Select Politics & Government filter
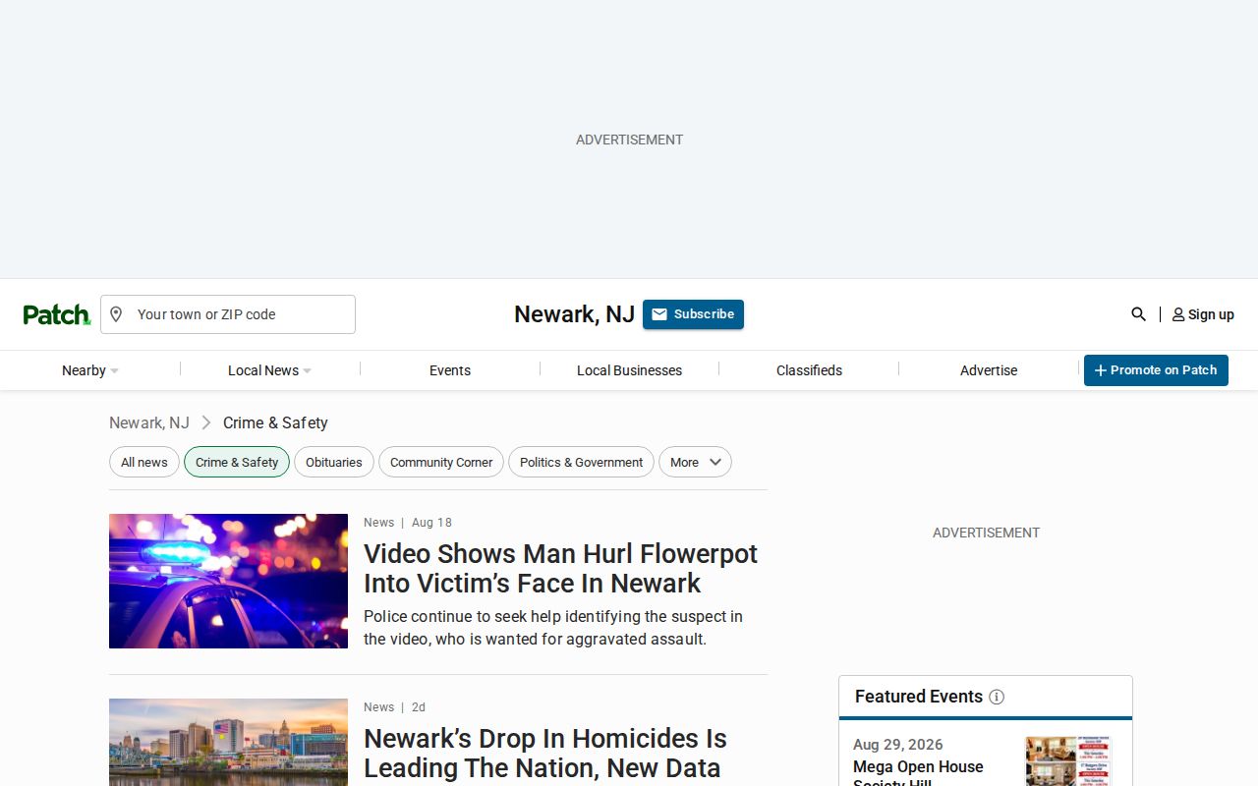Image resolution: width=1258 pixels, height=786 pixels. 581,462
